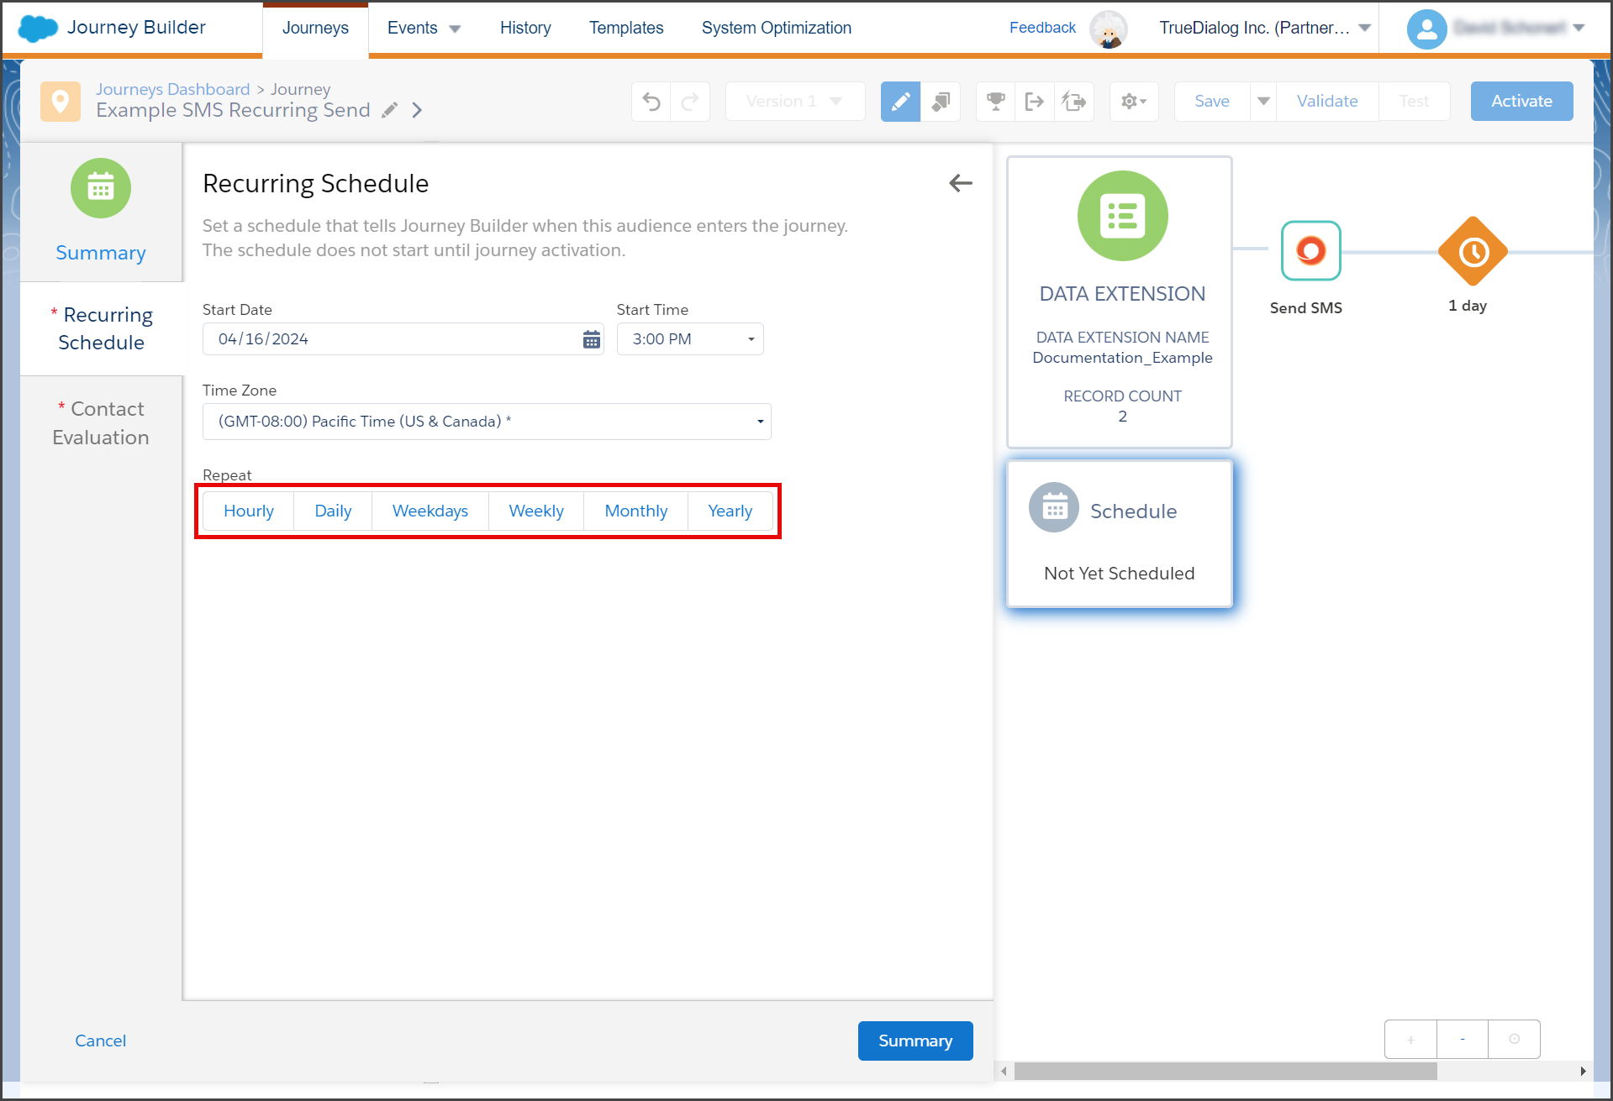
Task: Click the horizontal canvas scrollbar
Action: [1226, 1072]
